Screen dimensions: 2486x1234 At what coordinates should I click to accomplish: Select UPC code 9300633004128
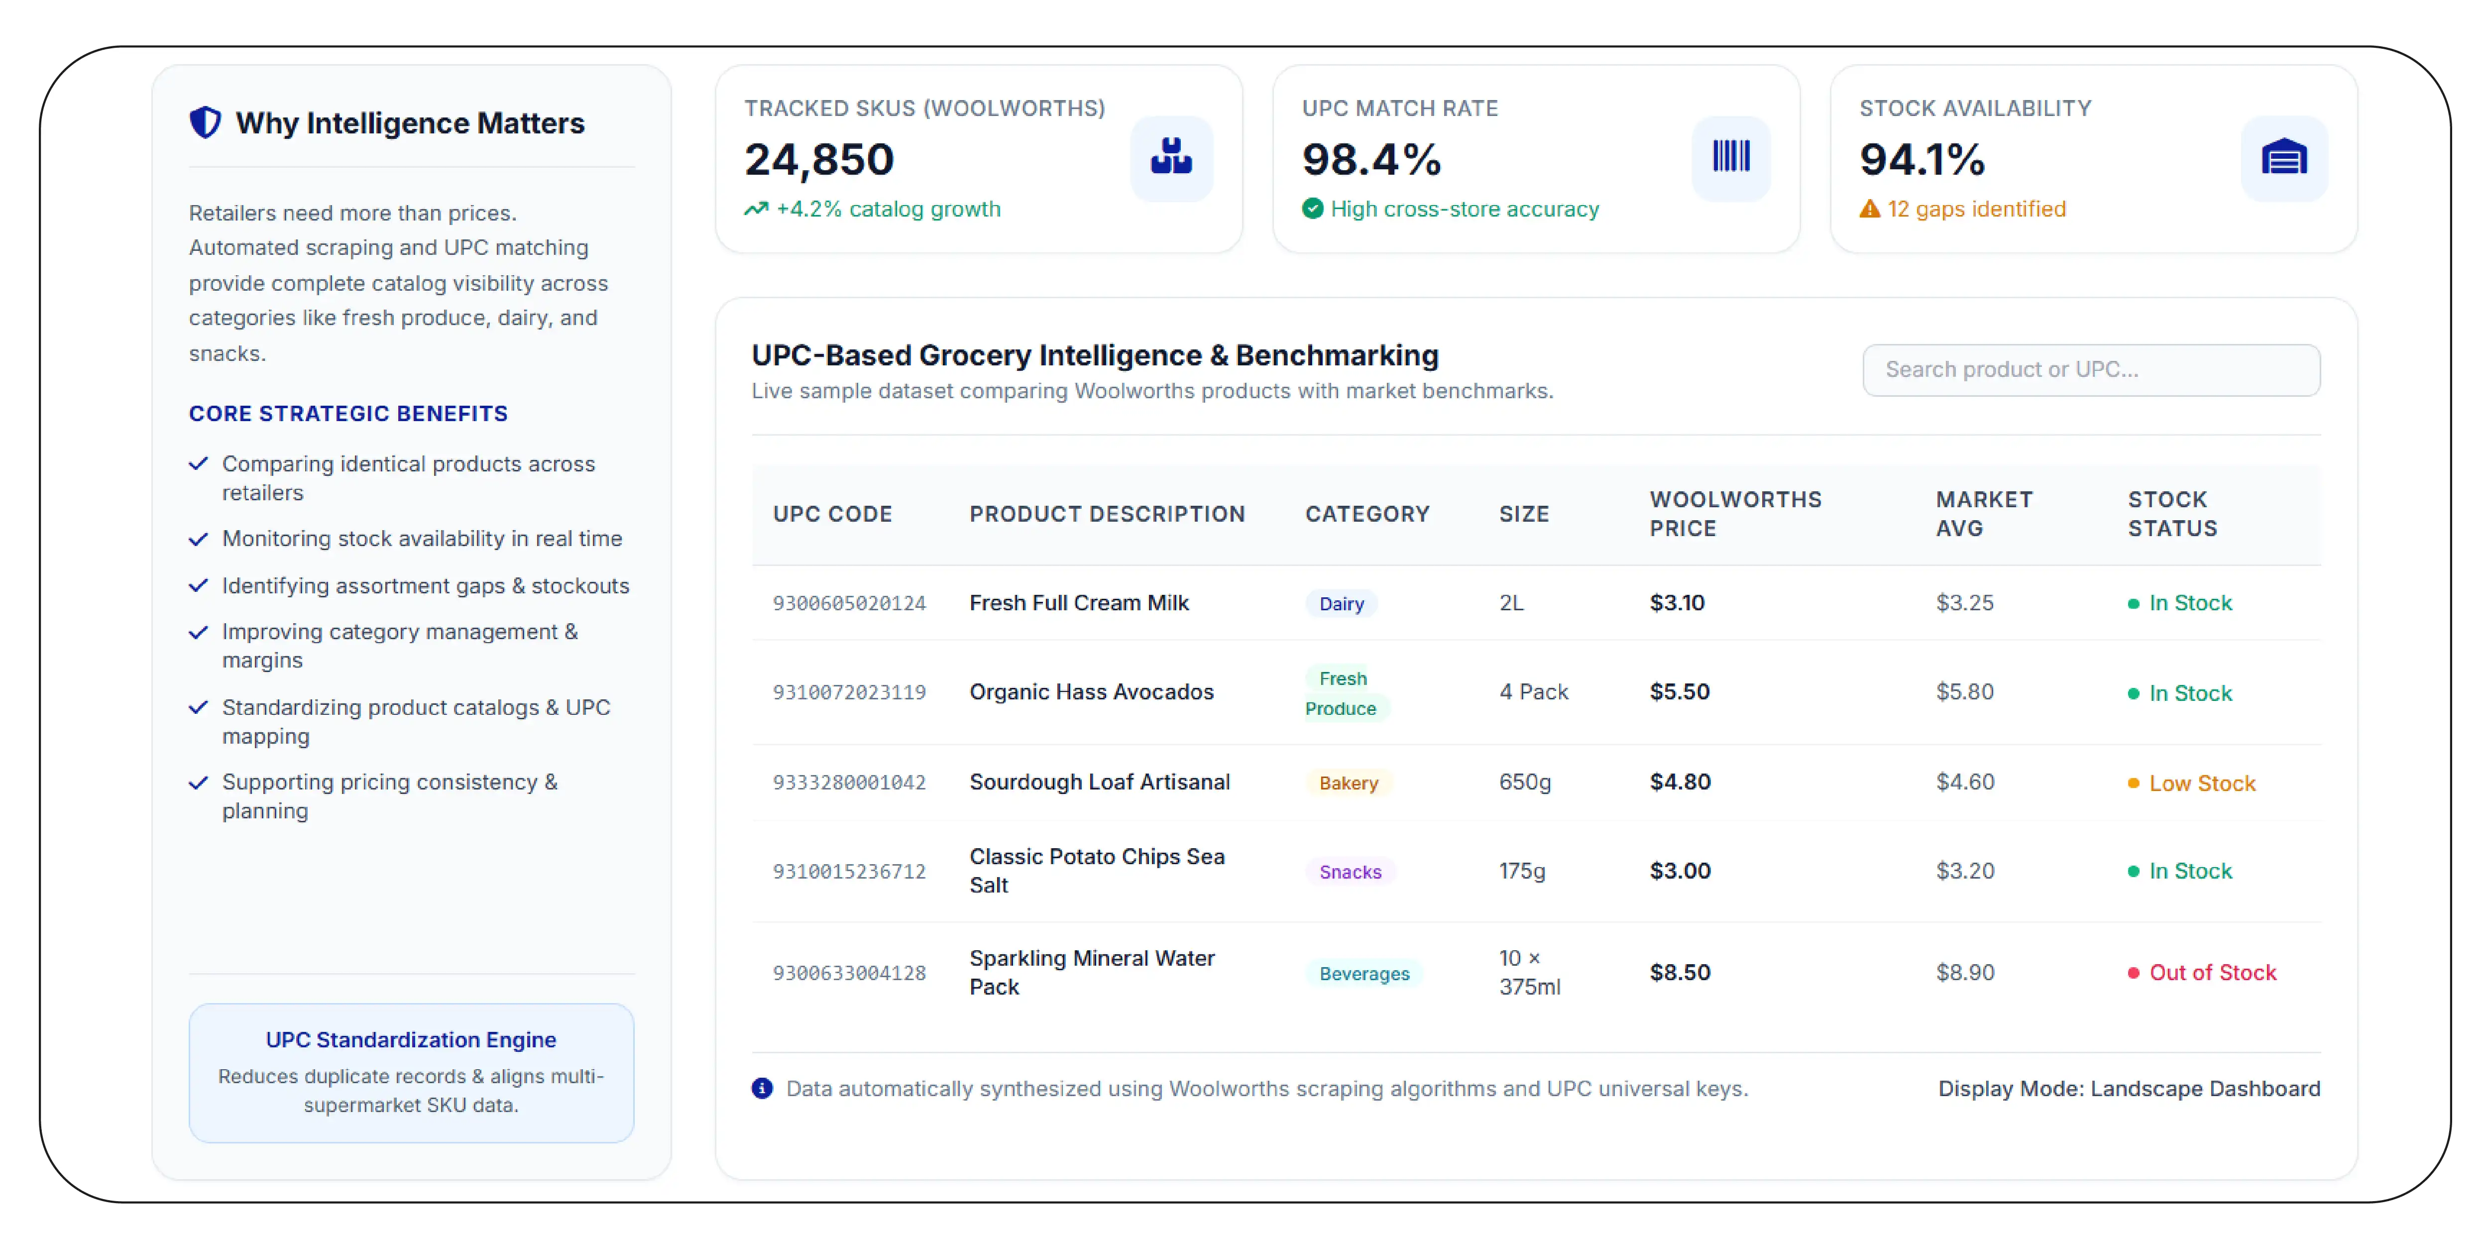point(849,974)
